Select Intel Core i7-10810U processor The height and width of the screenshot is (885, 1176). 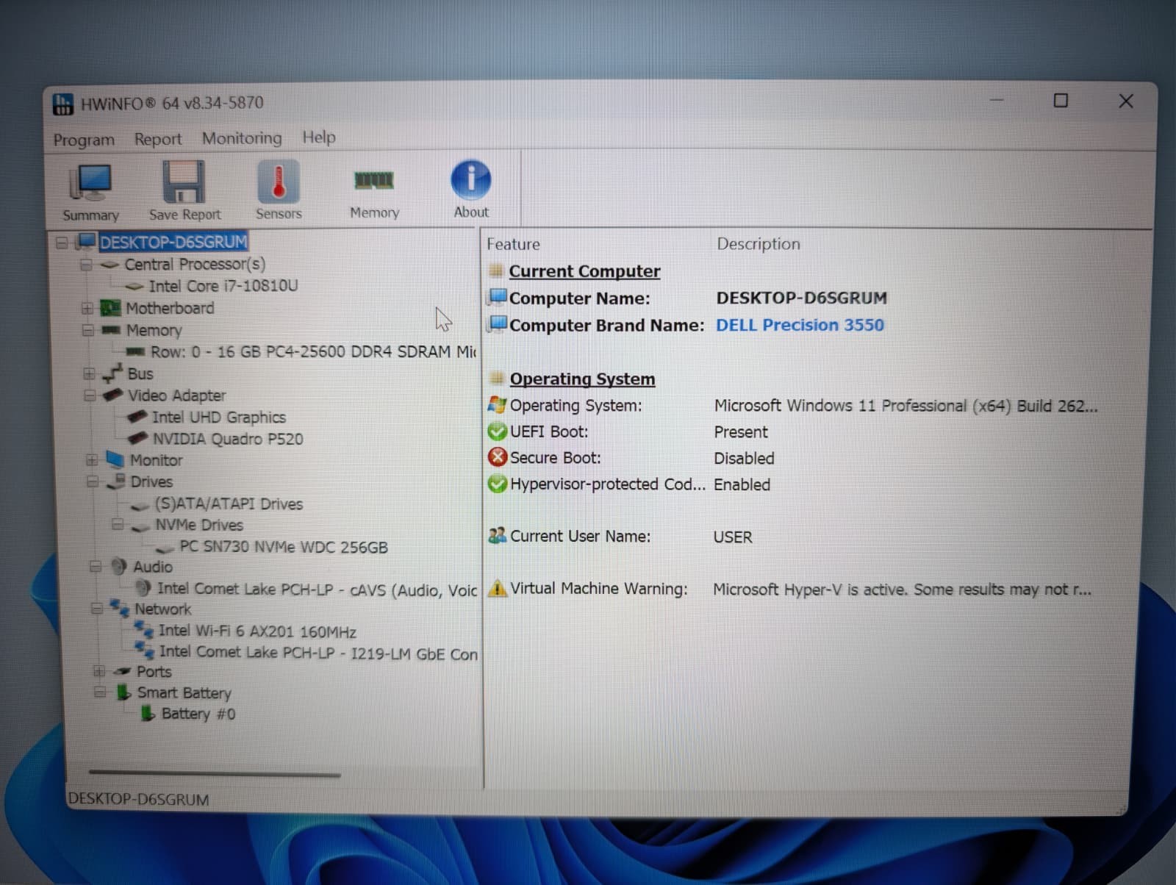[x=223, y=286]
